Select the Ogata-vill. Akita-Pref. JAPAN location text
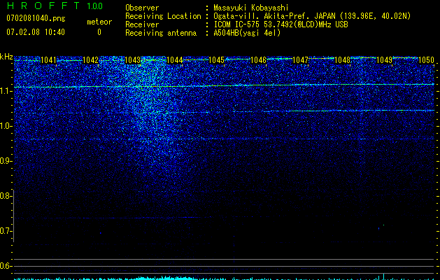Image resolution: width=440 pixels, height=280 pixels. 312,16
